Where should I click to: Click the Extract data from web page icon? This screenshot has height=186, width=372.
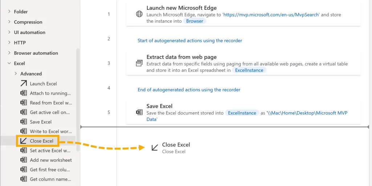(139, 63)
